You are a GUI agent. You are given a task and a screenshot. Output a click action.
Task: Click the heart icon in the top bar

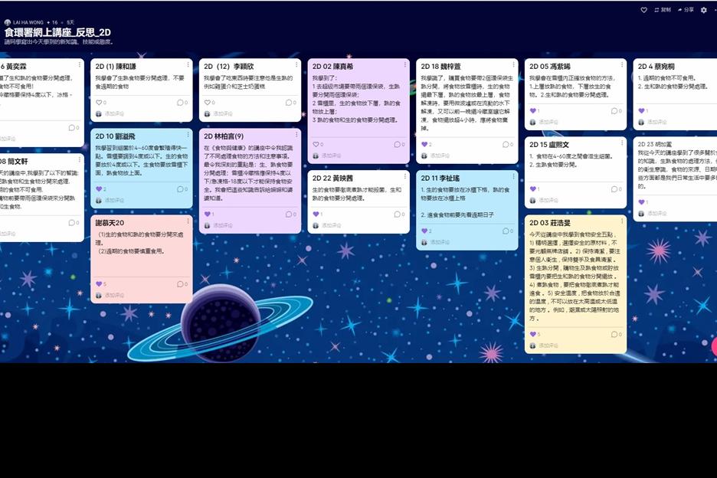[x=644, y=10]
